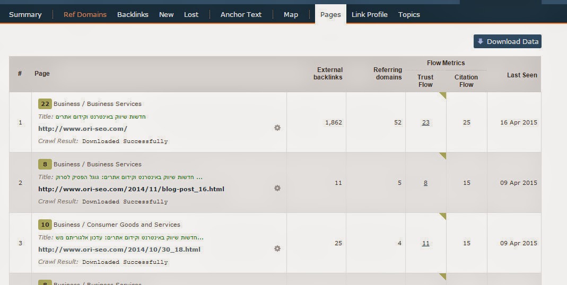The width and height of the screenshot is (567, 285).
Task: Click corner marker of Trust Flow 8 cell
Action: pyautogui.click(x=442, y=155)
